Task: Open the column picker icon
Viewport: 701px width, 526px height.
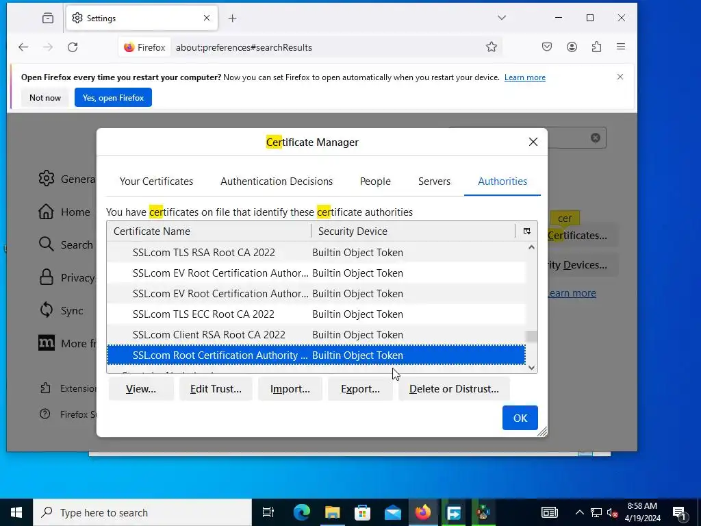Action: click(526, 231)
